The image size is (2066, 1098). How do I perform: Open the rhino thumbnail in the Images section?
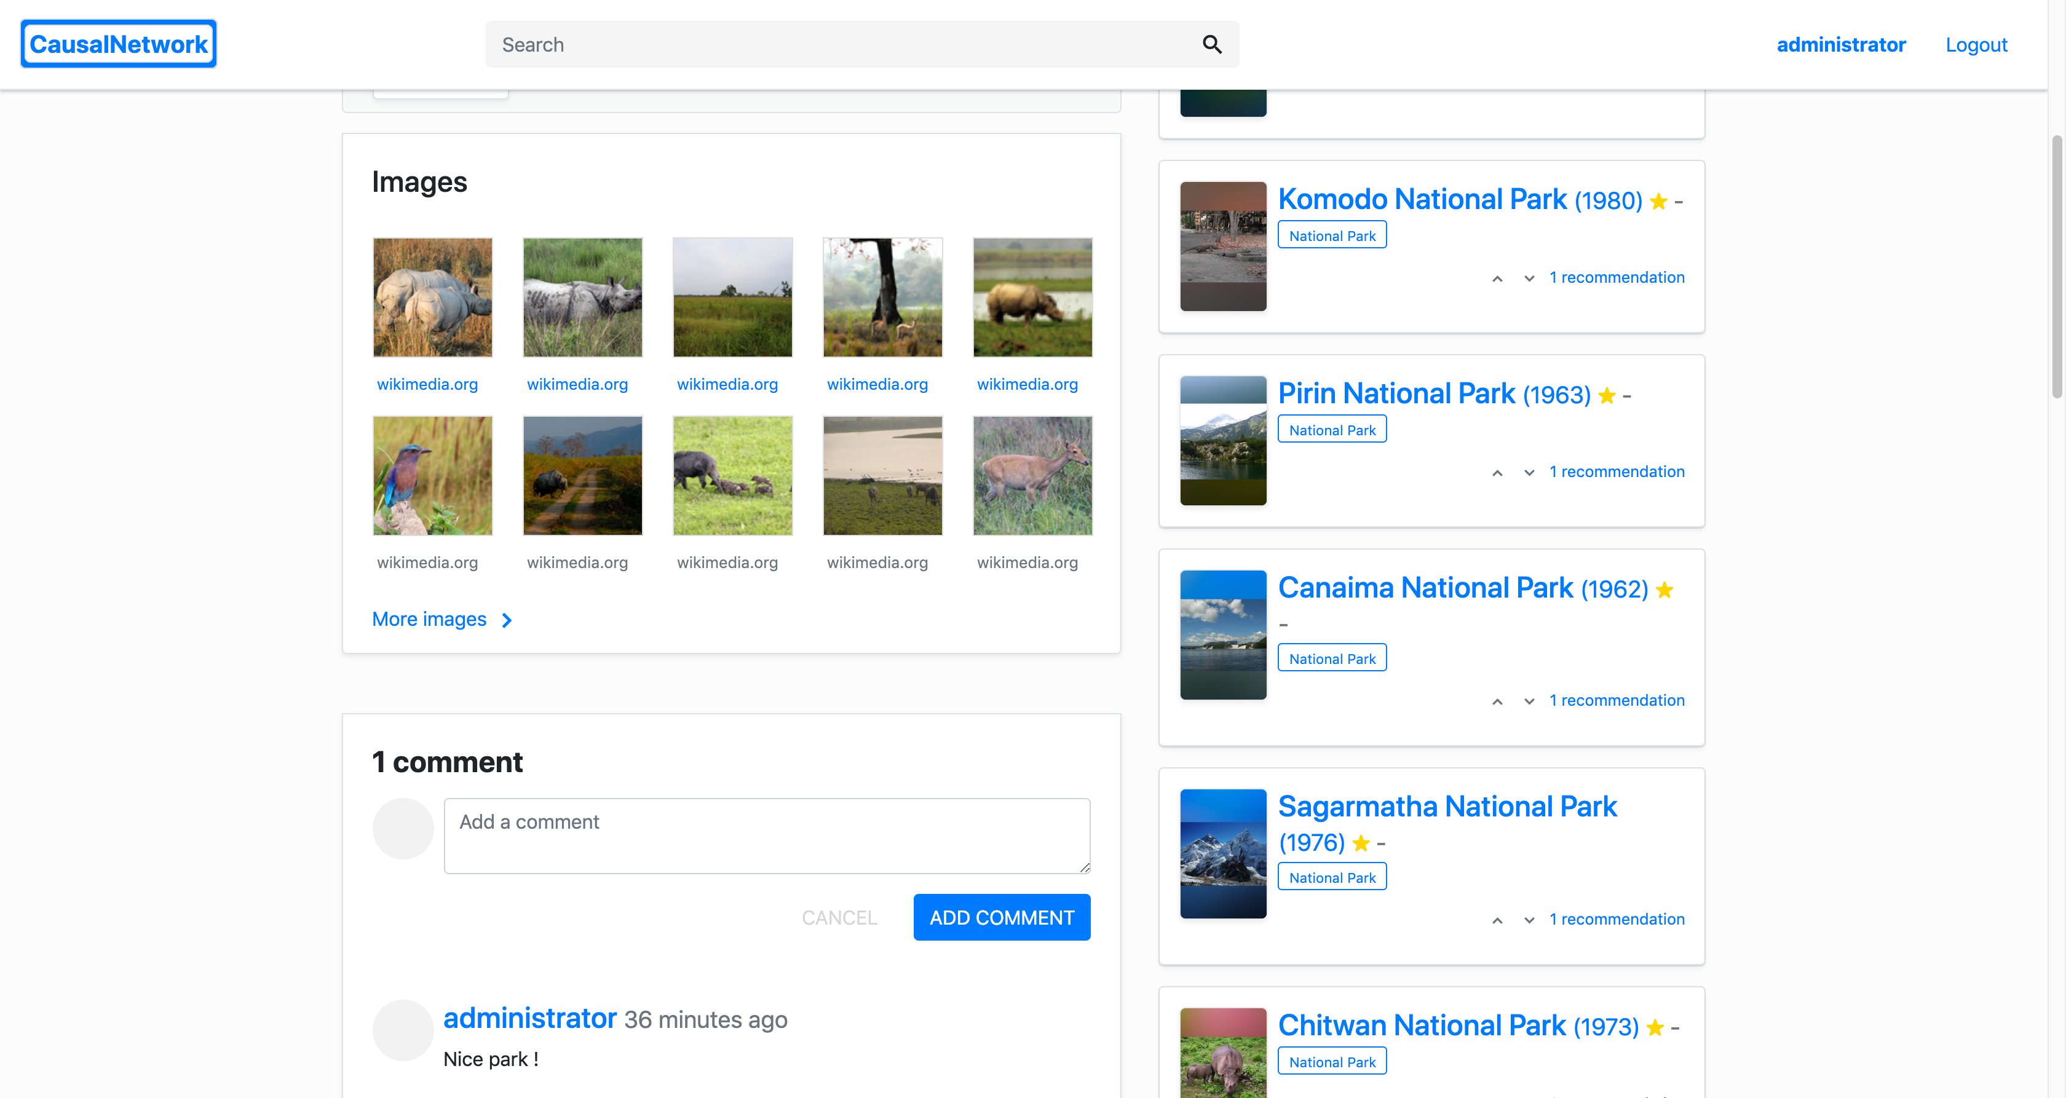tap(432, 297)
